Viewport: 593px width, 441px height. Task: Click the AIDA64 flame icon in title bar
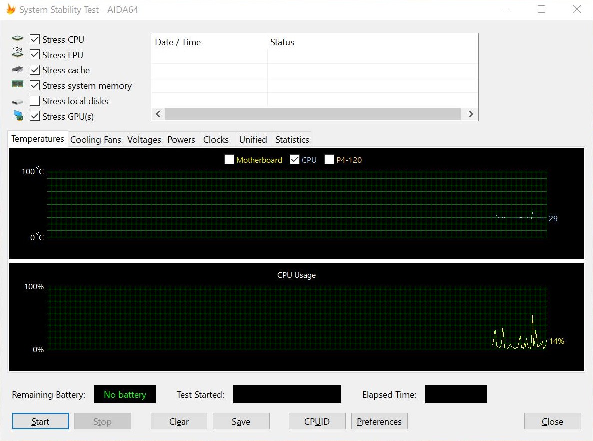click(11, 9)
